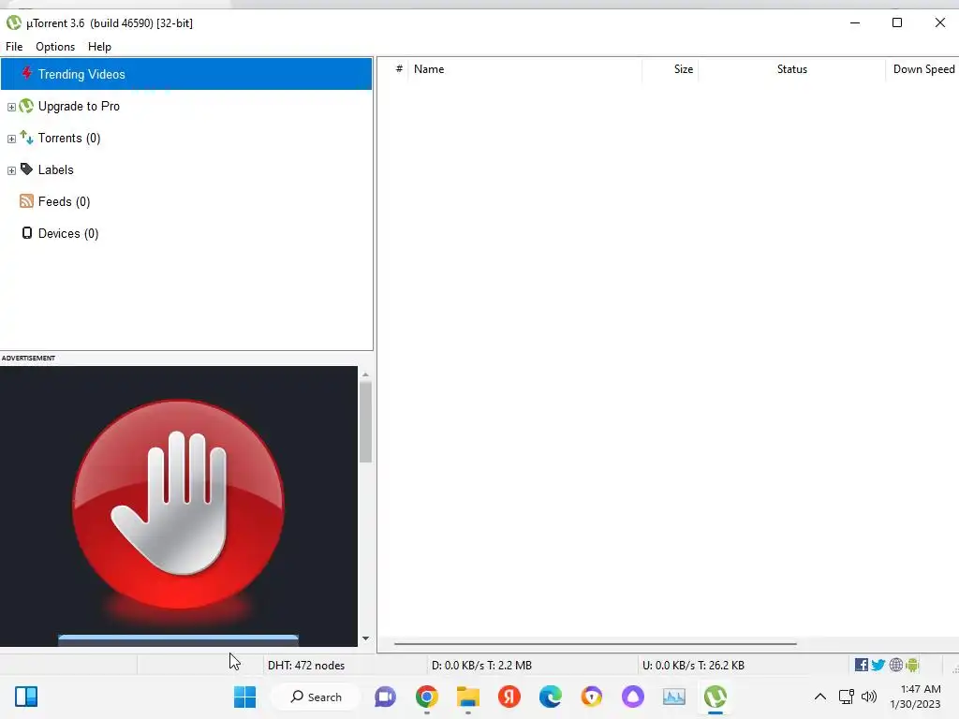Screen dimensions: 959x719
Task: Sort by the Size column header
Action: tap(671, 69)
